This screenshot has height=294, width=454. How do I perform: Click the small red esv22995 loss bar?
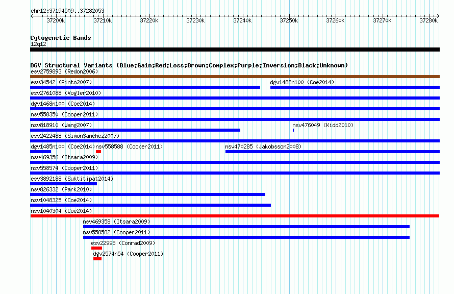point(97,248)
